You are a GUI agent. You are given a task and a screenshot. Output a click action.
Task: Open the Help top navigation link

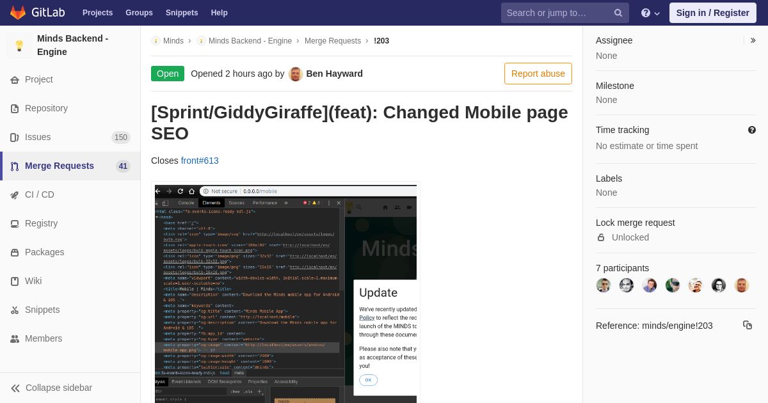[x=220, y=13]
